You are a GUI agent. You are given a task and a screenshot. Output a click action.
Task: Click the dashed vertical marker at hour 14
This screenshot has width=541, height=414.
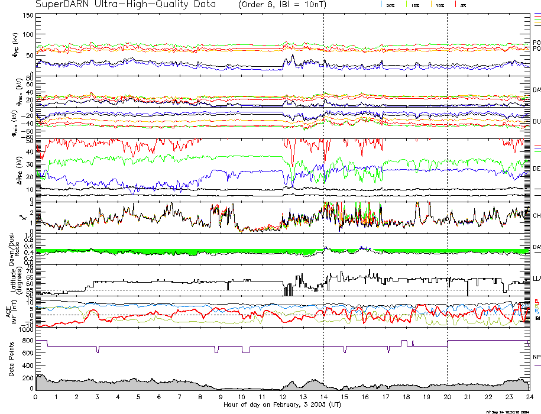click(324, 177)
